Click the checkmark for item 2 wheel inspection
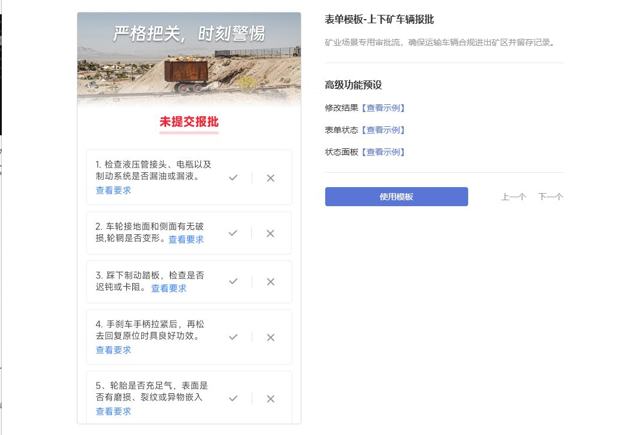The image size is (626, 435). [x=233, y=233]
